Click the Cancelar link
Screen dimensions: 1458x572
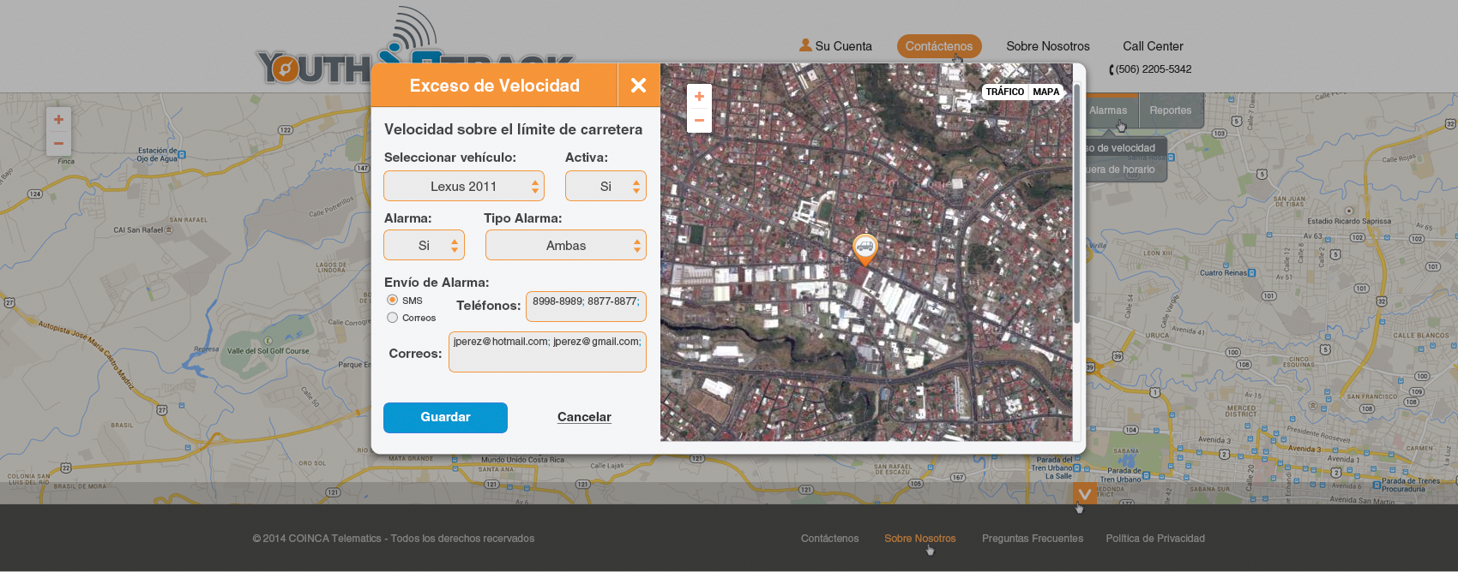click(584, 417)
